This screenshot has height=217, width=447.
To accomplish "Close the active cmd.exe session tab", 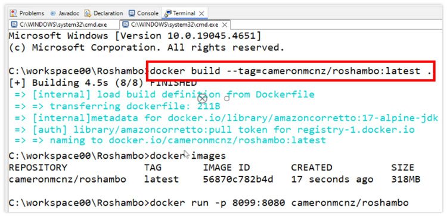I will (225, 25).
